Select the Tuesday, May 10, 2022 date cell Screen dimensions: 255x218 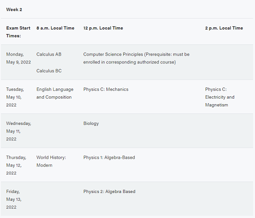tap(15, 97)
